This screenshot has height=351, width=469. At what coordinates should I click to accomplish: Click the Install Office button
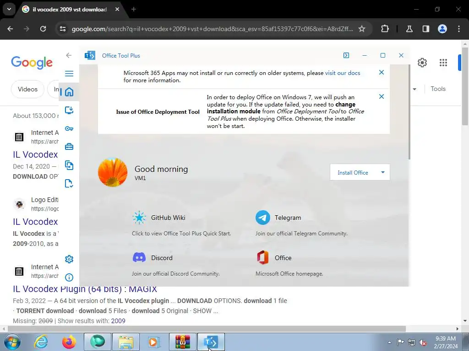point(353,172)
